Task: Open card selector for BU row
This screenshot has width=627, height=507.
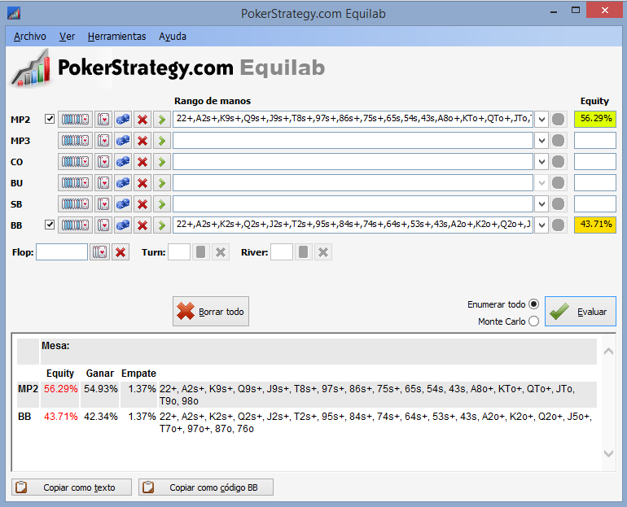Action: [x=103, y=182]
